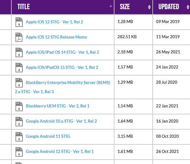
Task: Download BlackBerry Enterprise Mobility Server (BEMS) STIG
Action: point(63,87)
